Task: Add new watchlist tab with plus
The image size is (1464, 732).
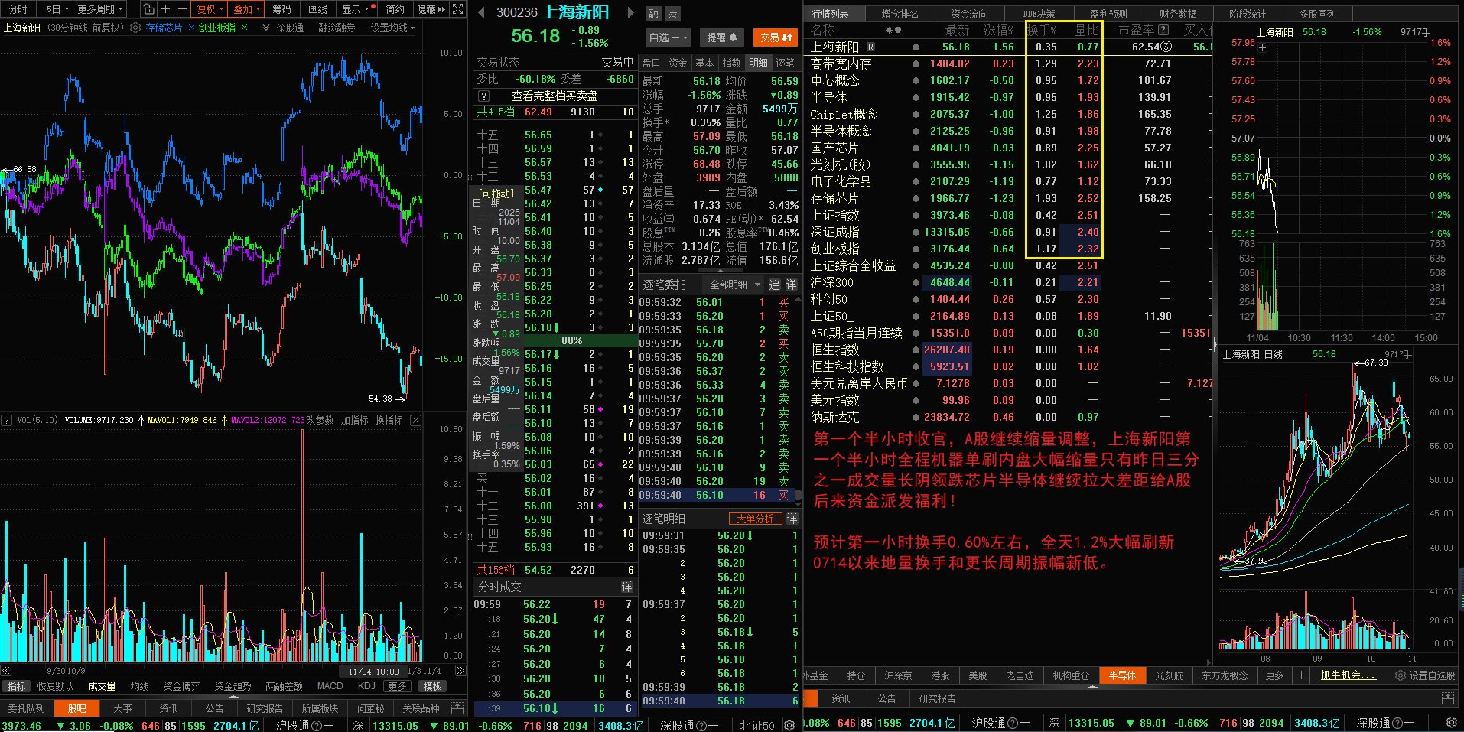Action: click(x=1300, y=675)
